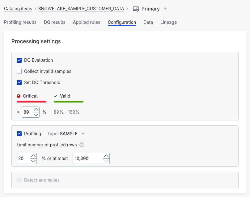Click the green Valid checkmark icon
Viewport: 250px width, 197px height.
[x=56, y=96]
